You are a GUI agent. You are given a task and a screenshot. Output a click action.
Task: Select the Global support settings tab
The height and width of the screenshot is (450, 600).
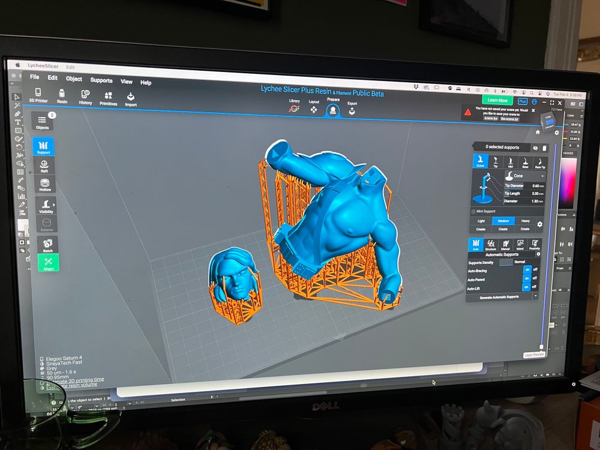click(480, 161)
